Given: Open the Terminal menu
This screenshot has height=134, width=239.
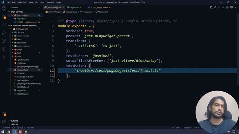Looking at the screenshot, I should point(50,3).
